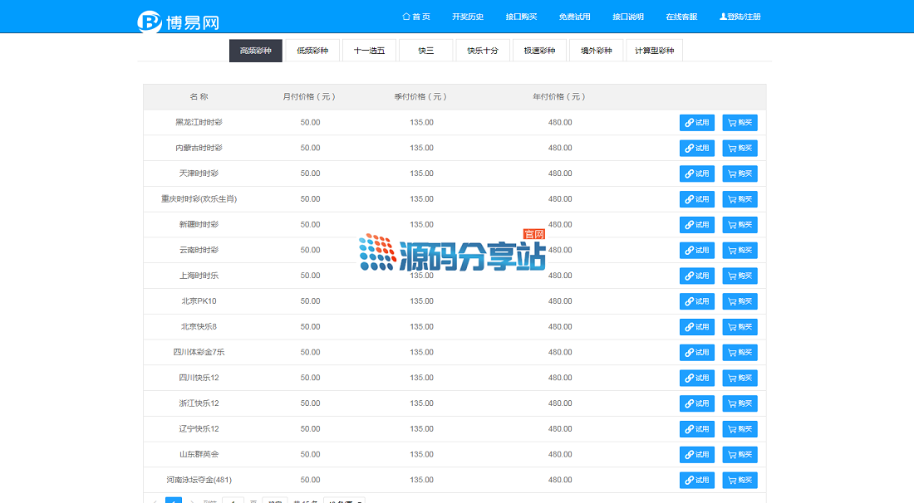Open 开奖历史 in the navigation bar
This screenshot has width=914, height=503.
tap(468, 17)
